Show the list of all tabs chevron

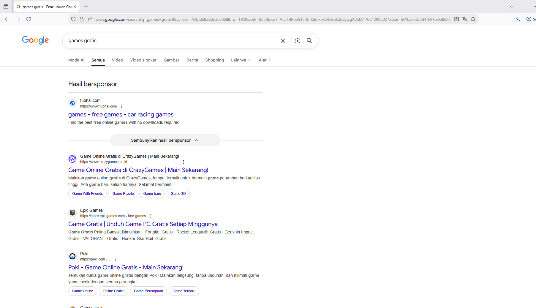(x=511, y=7)
